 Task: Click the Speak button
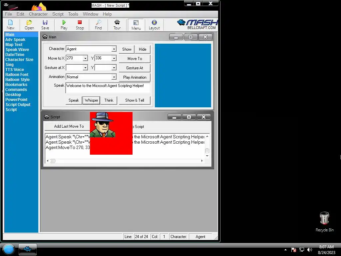coord(74,100)
